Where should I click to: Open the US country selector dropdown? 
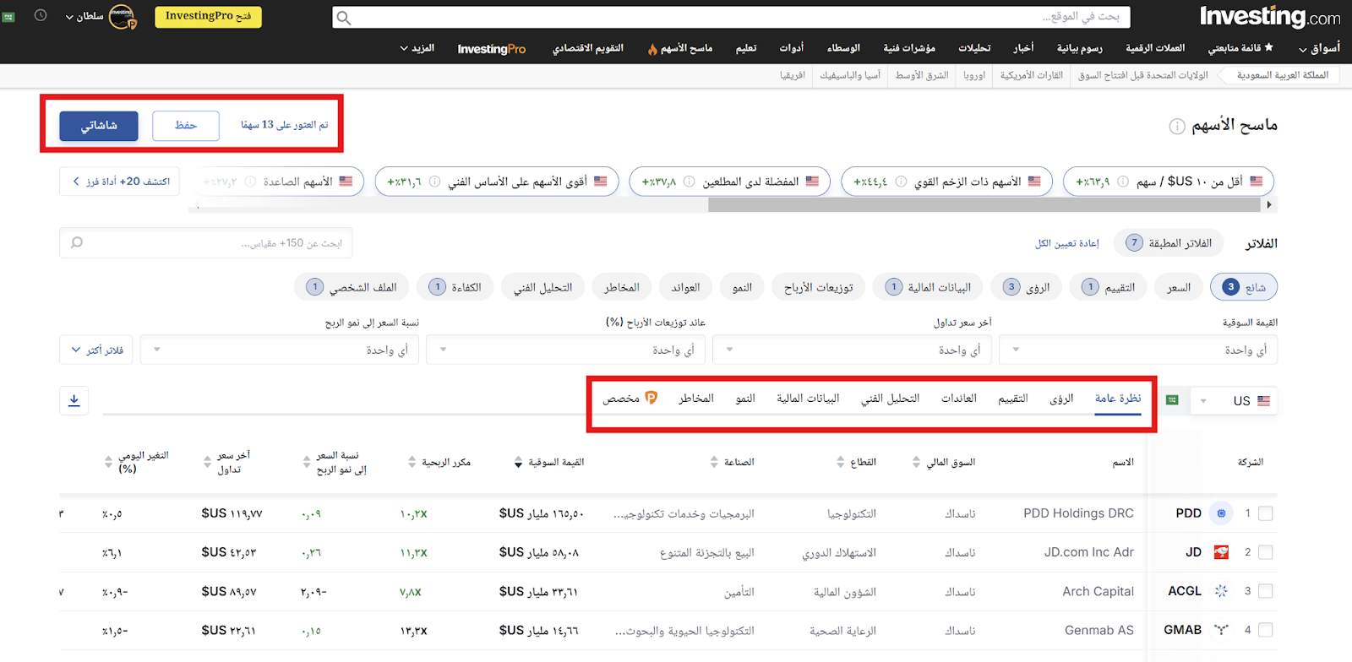click(x=1234, y=400)
